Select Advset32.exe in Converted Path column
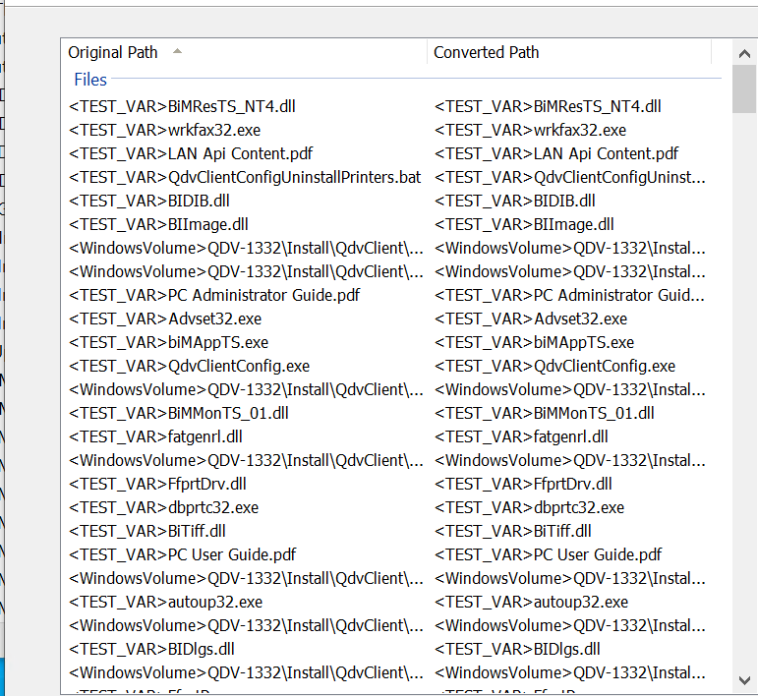This screenshot has width=758, height=696. point(530,319)
